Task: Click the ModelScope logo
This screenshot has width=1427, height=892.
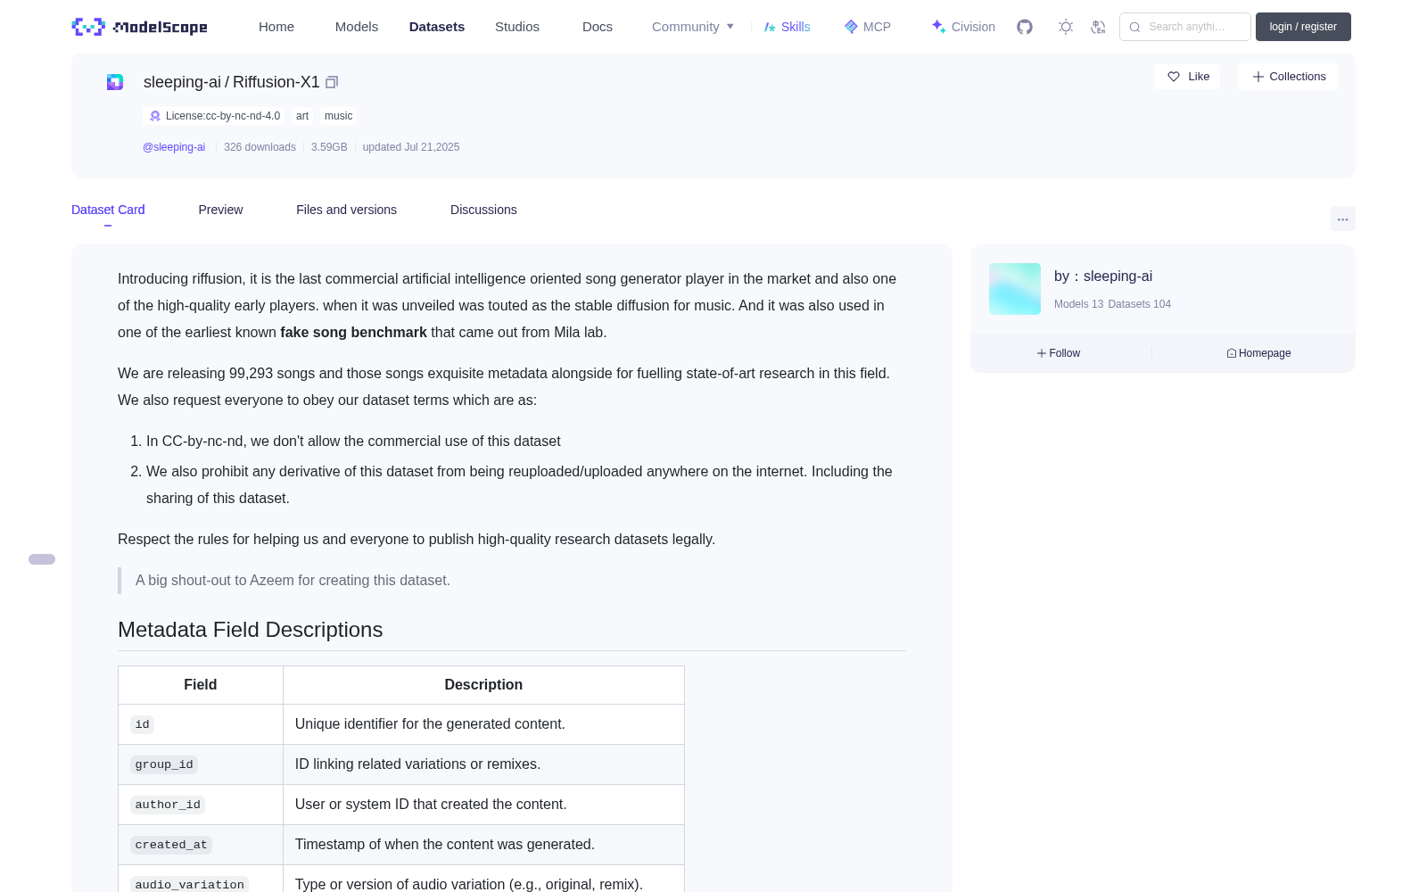Action: click(140, 27)
